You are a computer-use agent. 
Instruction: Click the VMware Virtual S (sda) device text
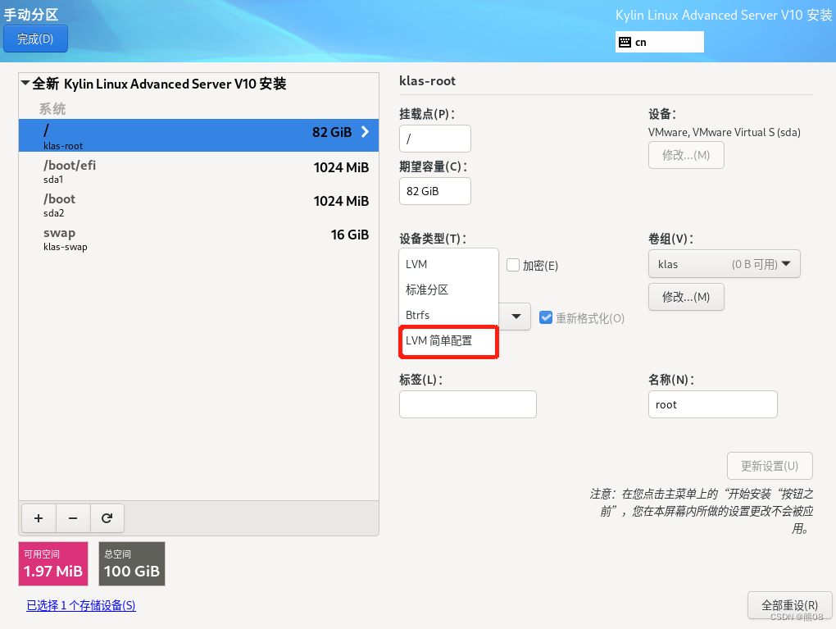[x=724, y=132]
